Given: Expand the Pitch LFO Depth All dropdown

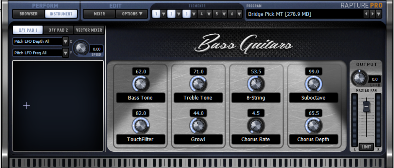Looking at the screenshot, I should click(65, 41).
